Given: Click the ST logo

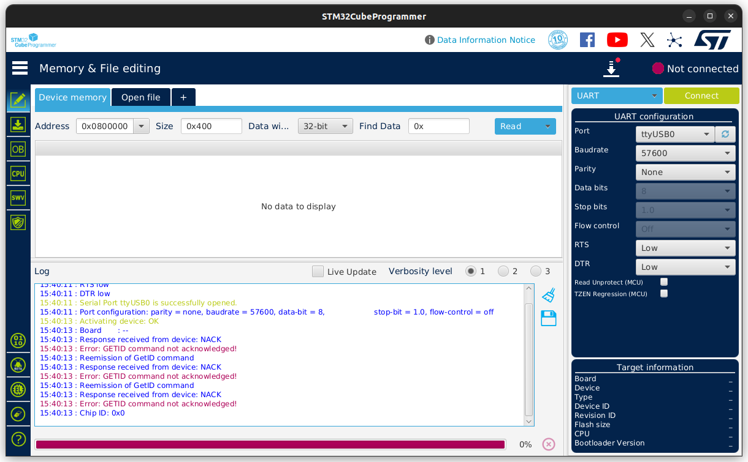Looking at the screenshot, I should click(x=712, y=40).
